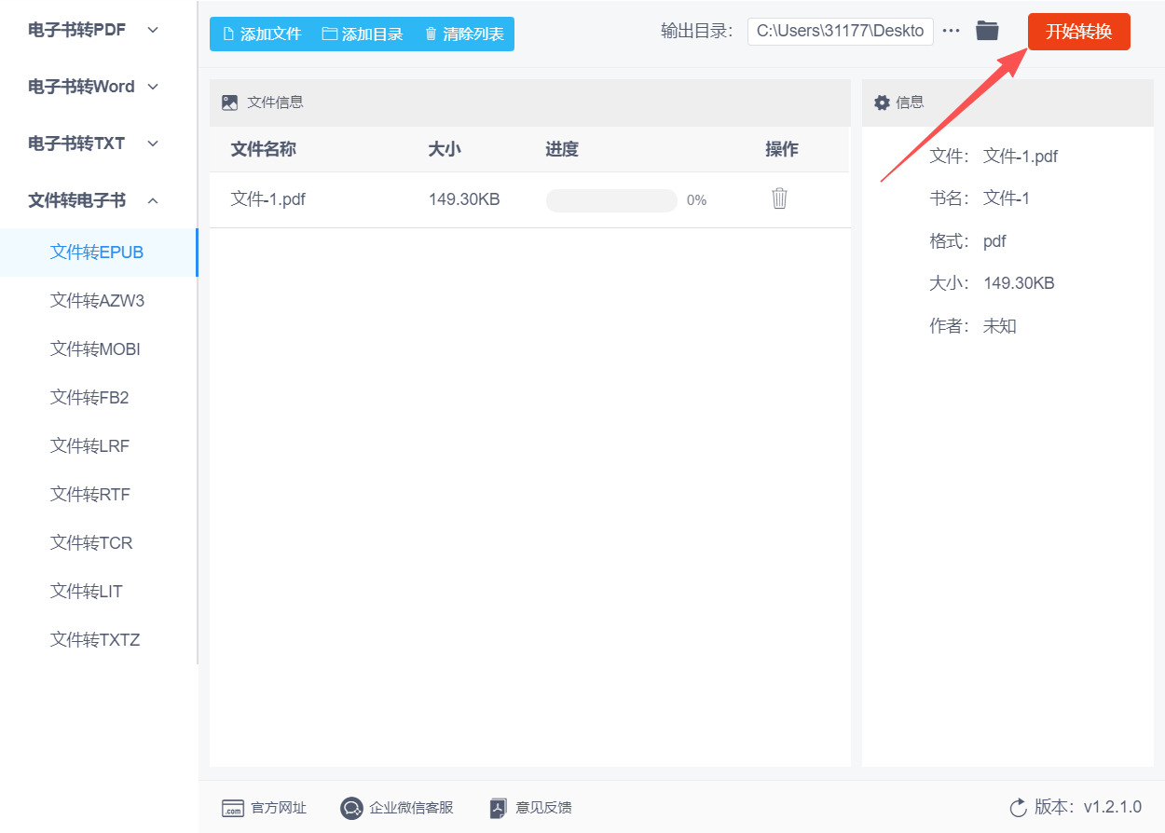Click the 官方网址 website icon
Screen dimensions: 1165x833
tap(233, 808)
